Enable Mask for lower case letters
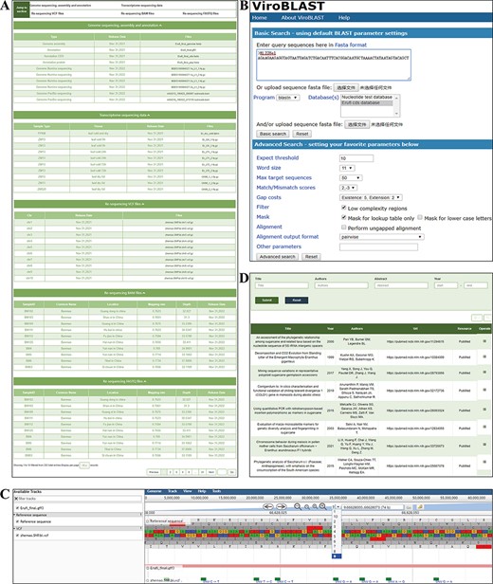493x584 pixels. tap(420, 217)
